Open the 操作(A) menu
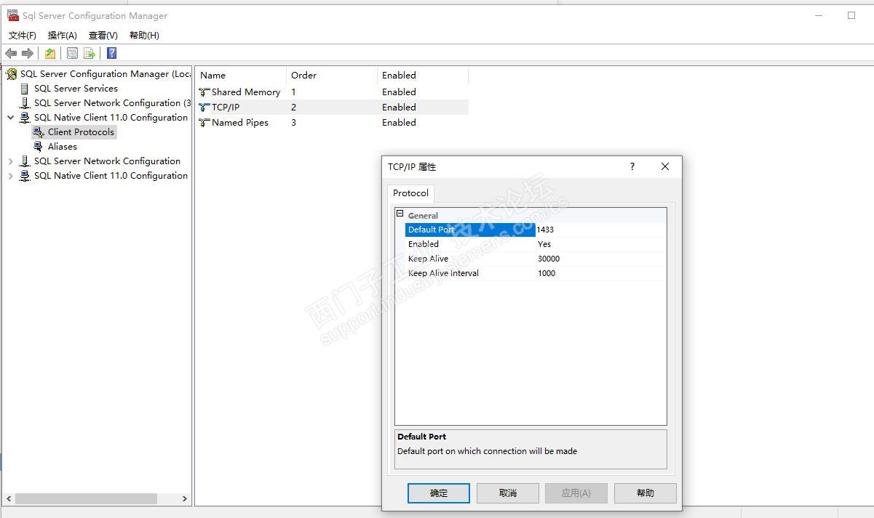Viewport: 874px width, 518px height. [x=63, y=35]
